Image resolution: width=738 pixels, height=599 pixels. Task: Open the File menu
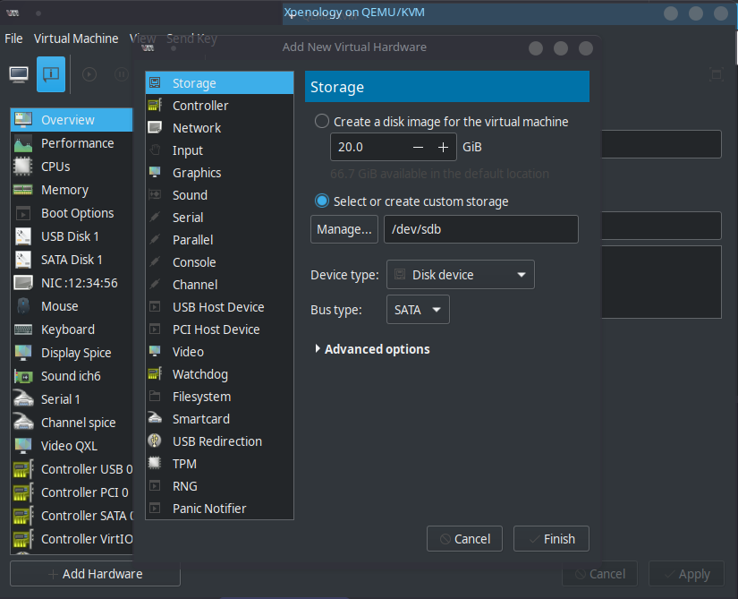coord(13,39)
